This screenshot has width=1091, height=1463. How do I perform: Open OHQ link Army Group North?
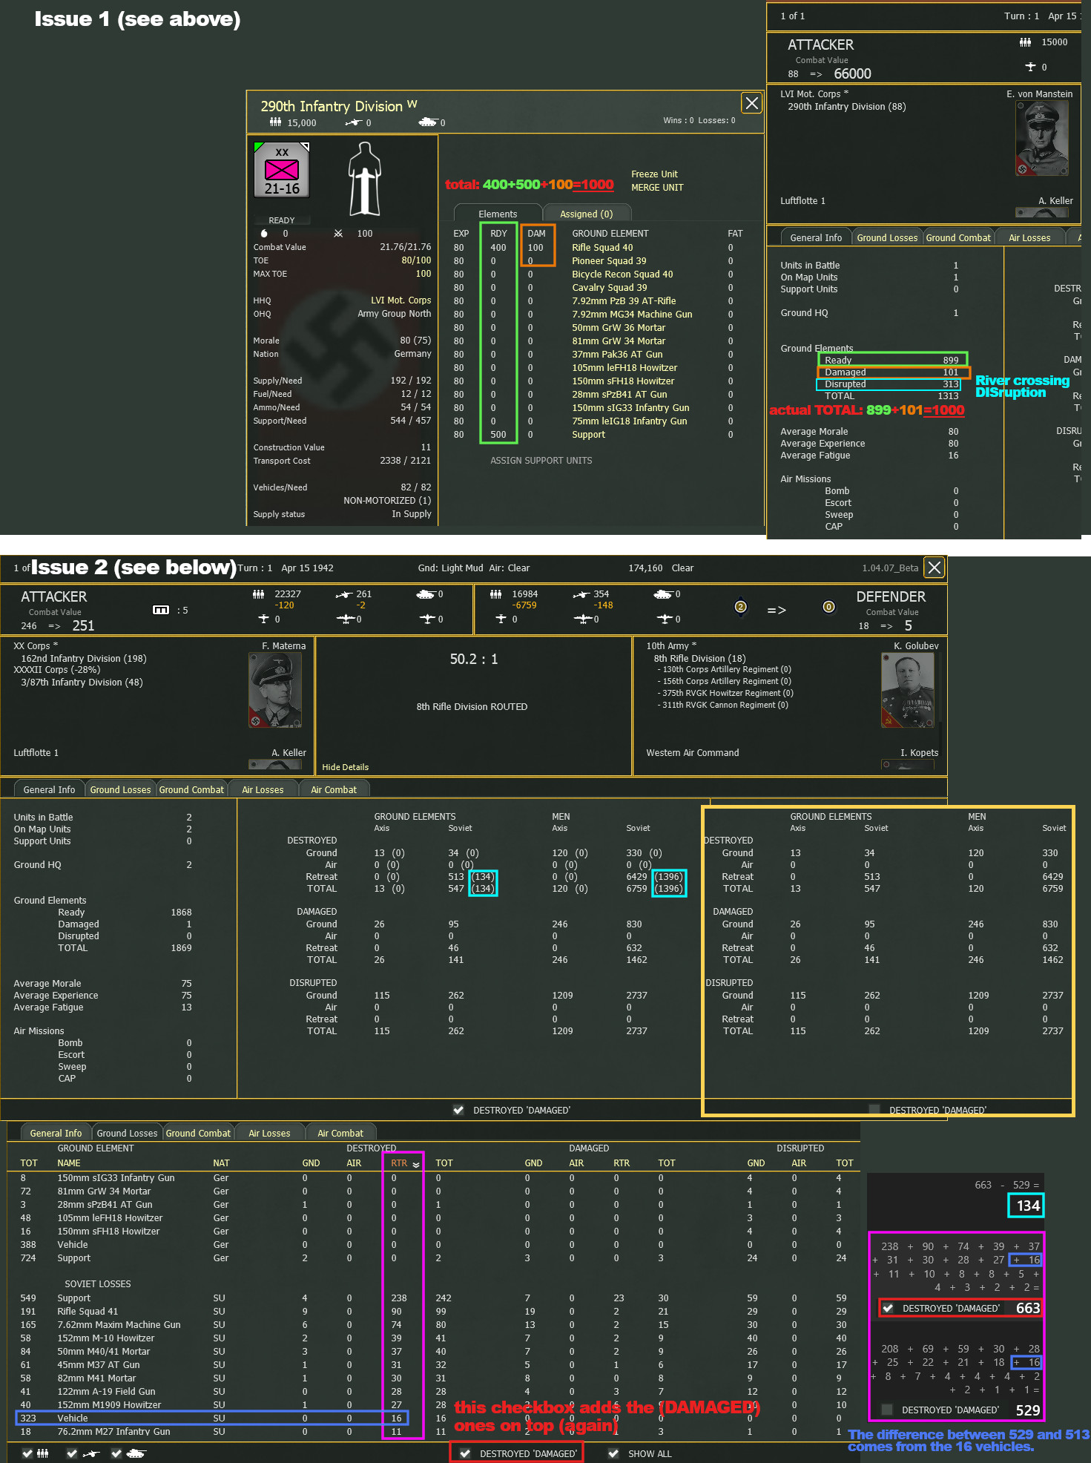[x=395, y=314]
